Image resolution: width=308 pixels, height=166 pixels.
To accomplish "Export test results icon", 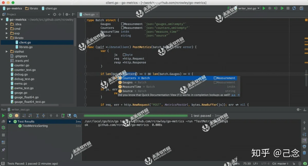I will coord(63,116).
